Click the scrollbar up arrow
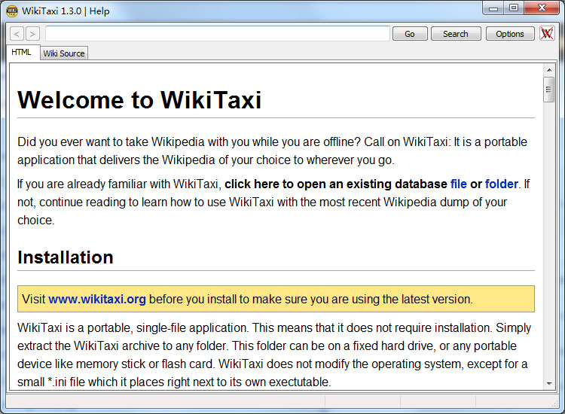This screenshot has height=414, width=565. tap(548, 70)
